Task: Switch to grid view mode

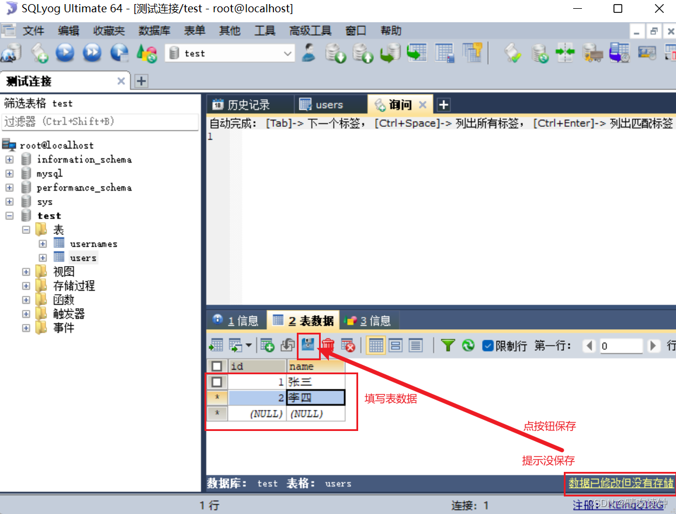Action: click(x=376, y=346)
